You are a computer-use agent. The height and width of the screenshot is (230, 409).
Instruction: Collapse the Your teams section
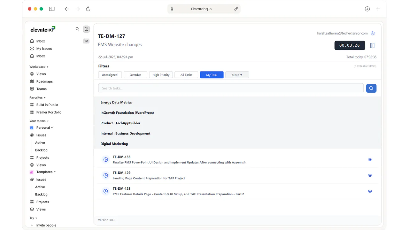click(x=39, y=121)
